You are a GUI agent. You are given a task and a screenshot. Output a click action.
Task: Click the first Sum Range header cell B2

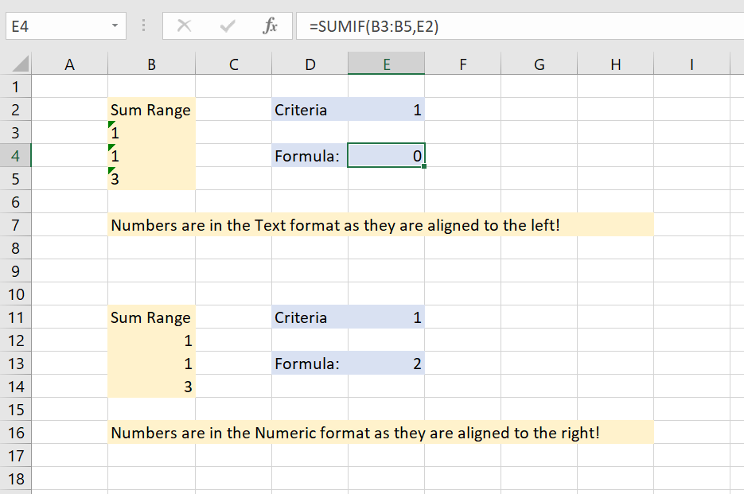tap(151, 110)
